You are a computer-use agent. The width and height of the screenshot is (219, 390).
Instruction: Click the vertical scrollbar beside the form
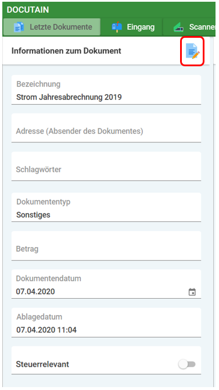click(211, 212)
